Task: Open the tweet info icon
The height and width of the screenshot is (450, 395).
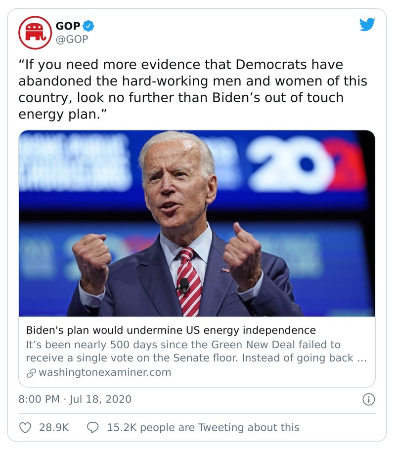Action: click(x=368, y=399)
